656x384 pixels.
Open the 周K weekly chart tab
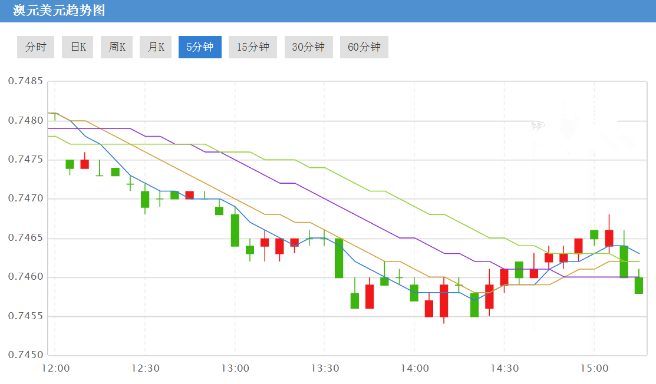click(x=117, y=47)
